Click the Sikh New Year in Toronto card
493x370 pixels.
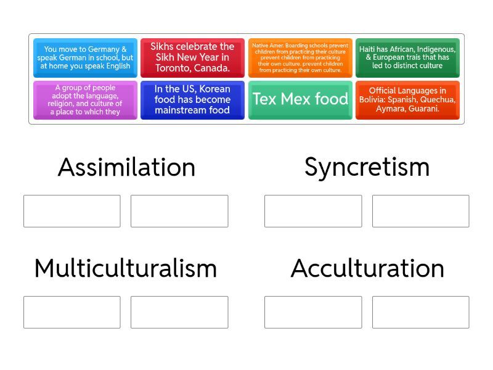pyautogui.click(x=192, y=57)
